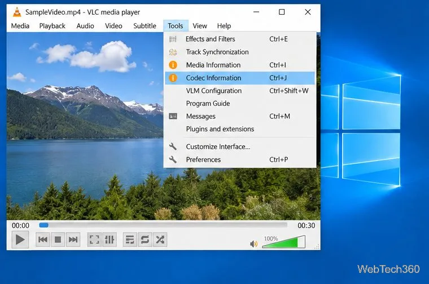Open the Messages window entry
This screenshot has height=284, width=429.
coord(240,116)
